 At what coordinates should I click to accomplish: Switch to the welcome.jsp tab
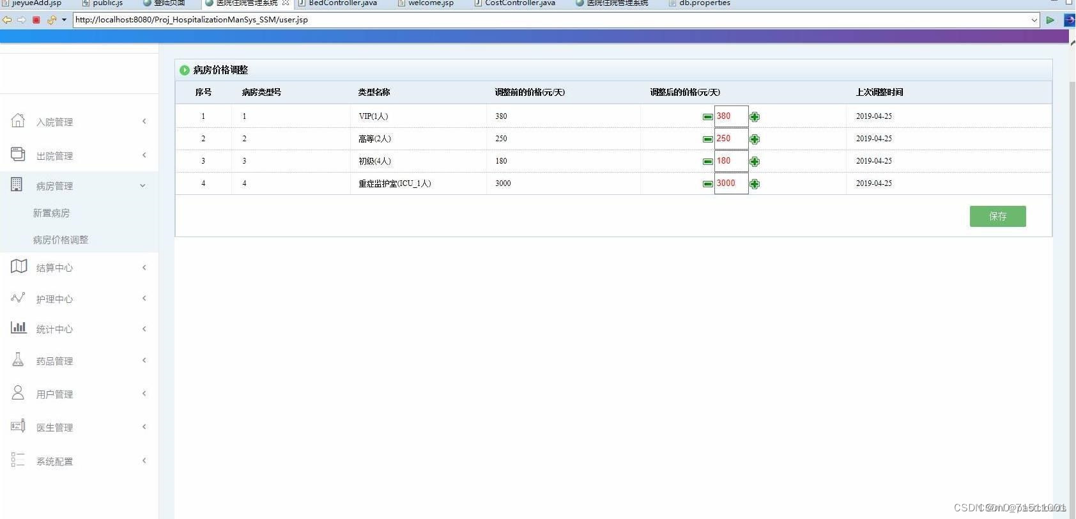pyautogui.click(x=426, y=3)
